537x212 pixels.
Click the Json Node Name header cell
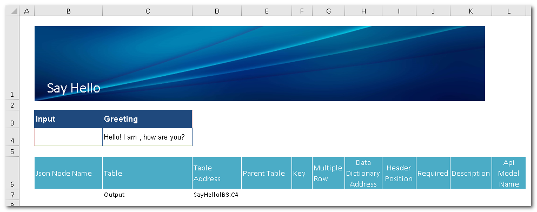69,173
